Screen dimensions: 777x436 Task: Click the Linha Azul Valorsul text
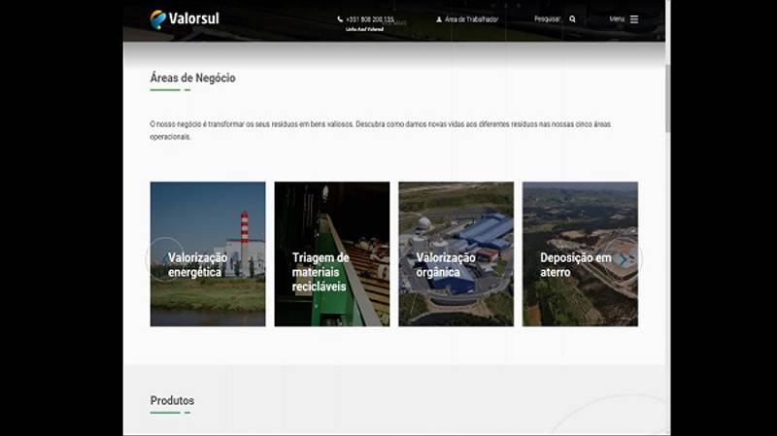pyautogui.click(x=364, y=30)
